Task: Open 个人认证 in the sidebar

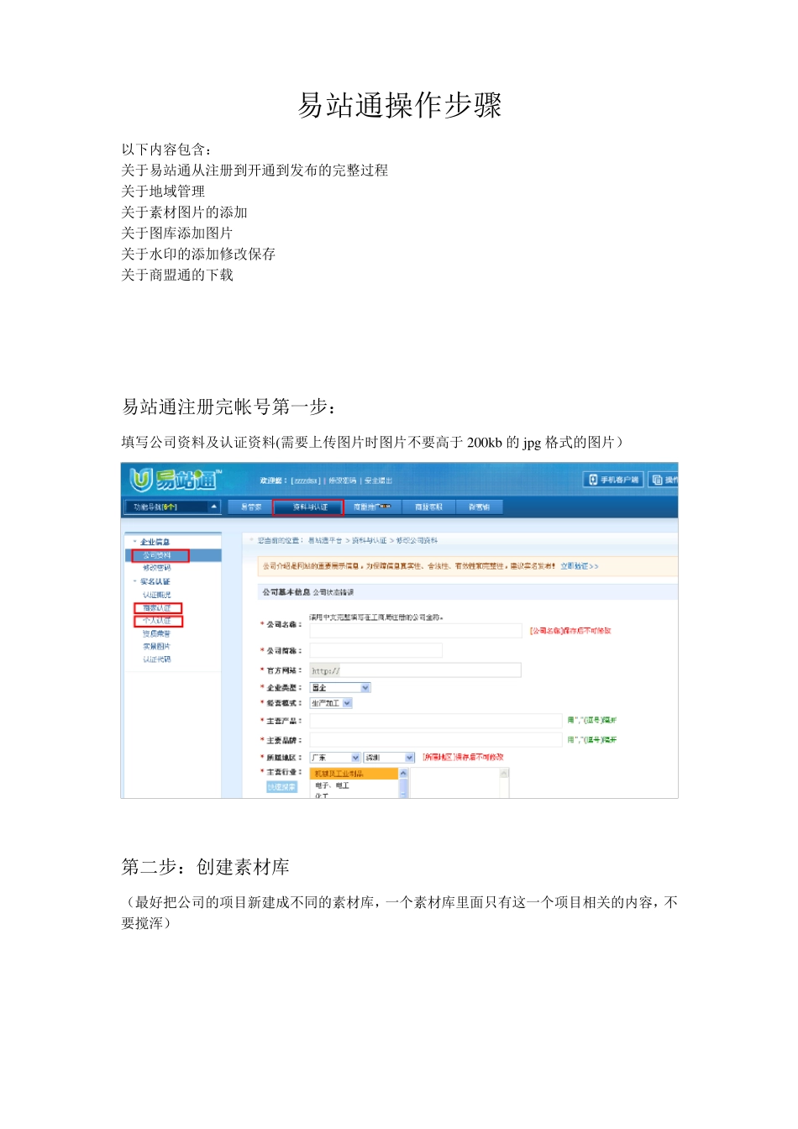Action: click(157, 621)
